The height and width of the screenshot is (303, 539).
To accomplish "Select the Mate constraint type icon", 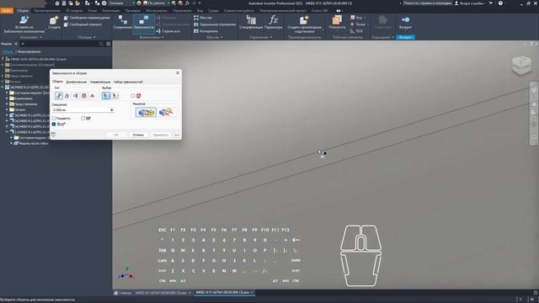I will point(59,96).
